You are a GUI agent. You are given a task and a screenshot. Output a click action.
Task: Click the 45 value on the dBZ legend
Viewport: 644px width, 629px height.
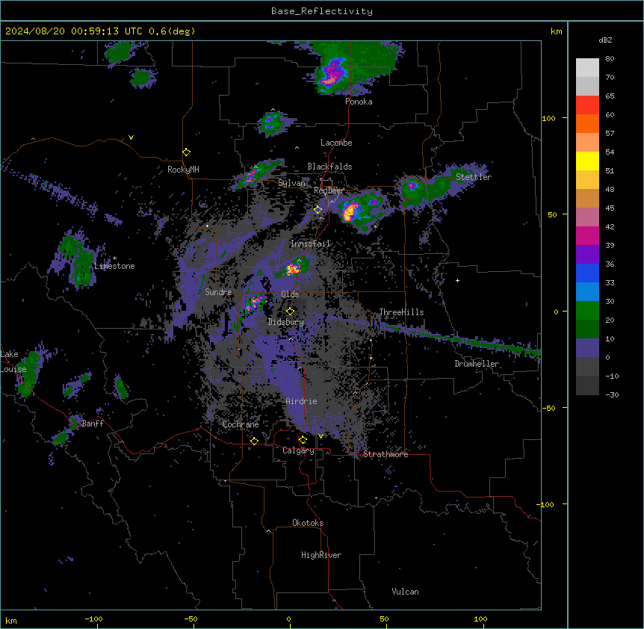point(610,208)
